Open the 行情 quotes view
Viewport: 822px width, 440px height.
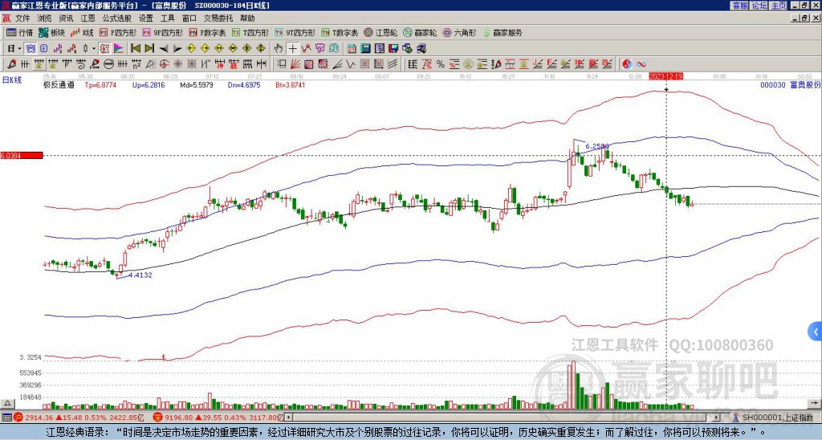(x=19, y=32)
